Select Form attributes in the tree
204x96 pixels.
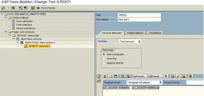pos(24,21)
